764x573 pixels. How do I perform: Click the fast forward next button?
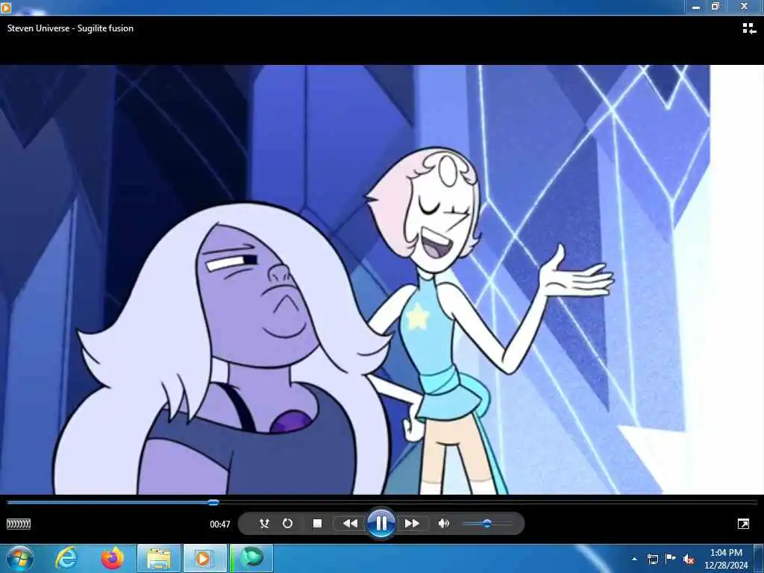pyautogui.click(x=412, y=524)
